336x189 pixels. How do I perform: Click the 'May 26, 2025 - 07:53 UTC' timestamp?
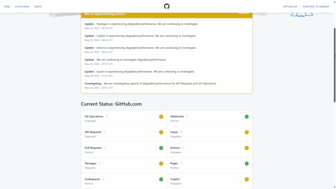tap(98, 64)
